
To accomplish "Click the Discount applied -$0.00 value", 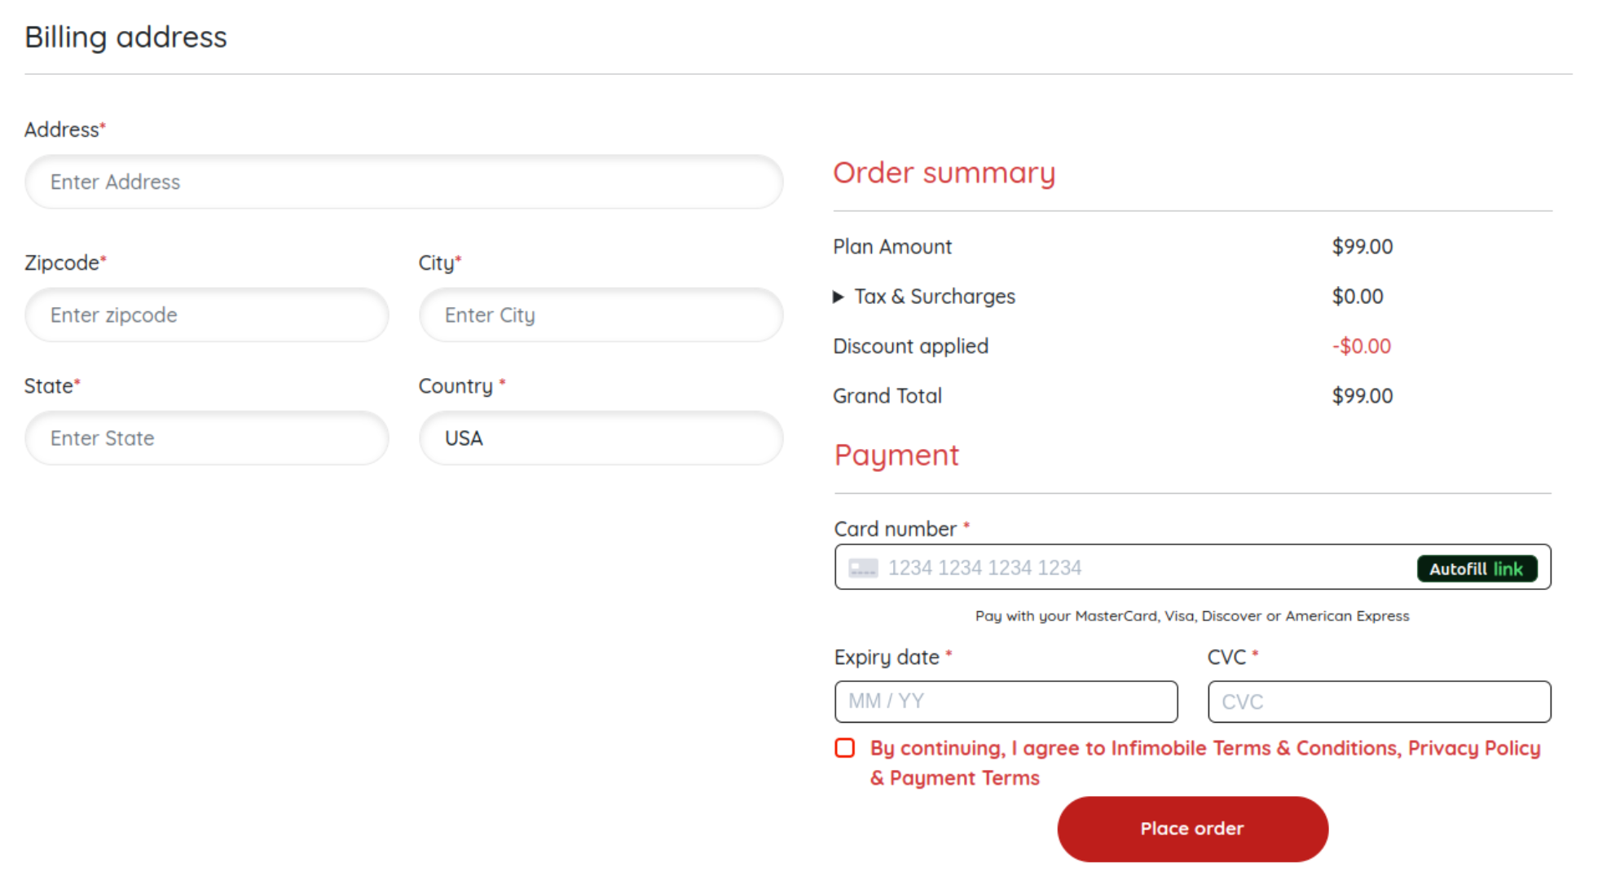I will (1361, 346).
